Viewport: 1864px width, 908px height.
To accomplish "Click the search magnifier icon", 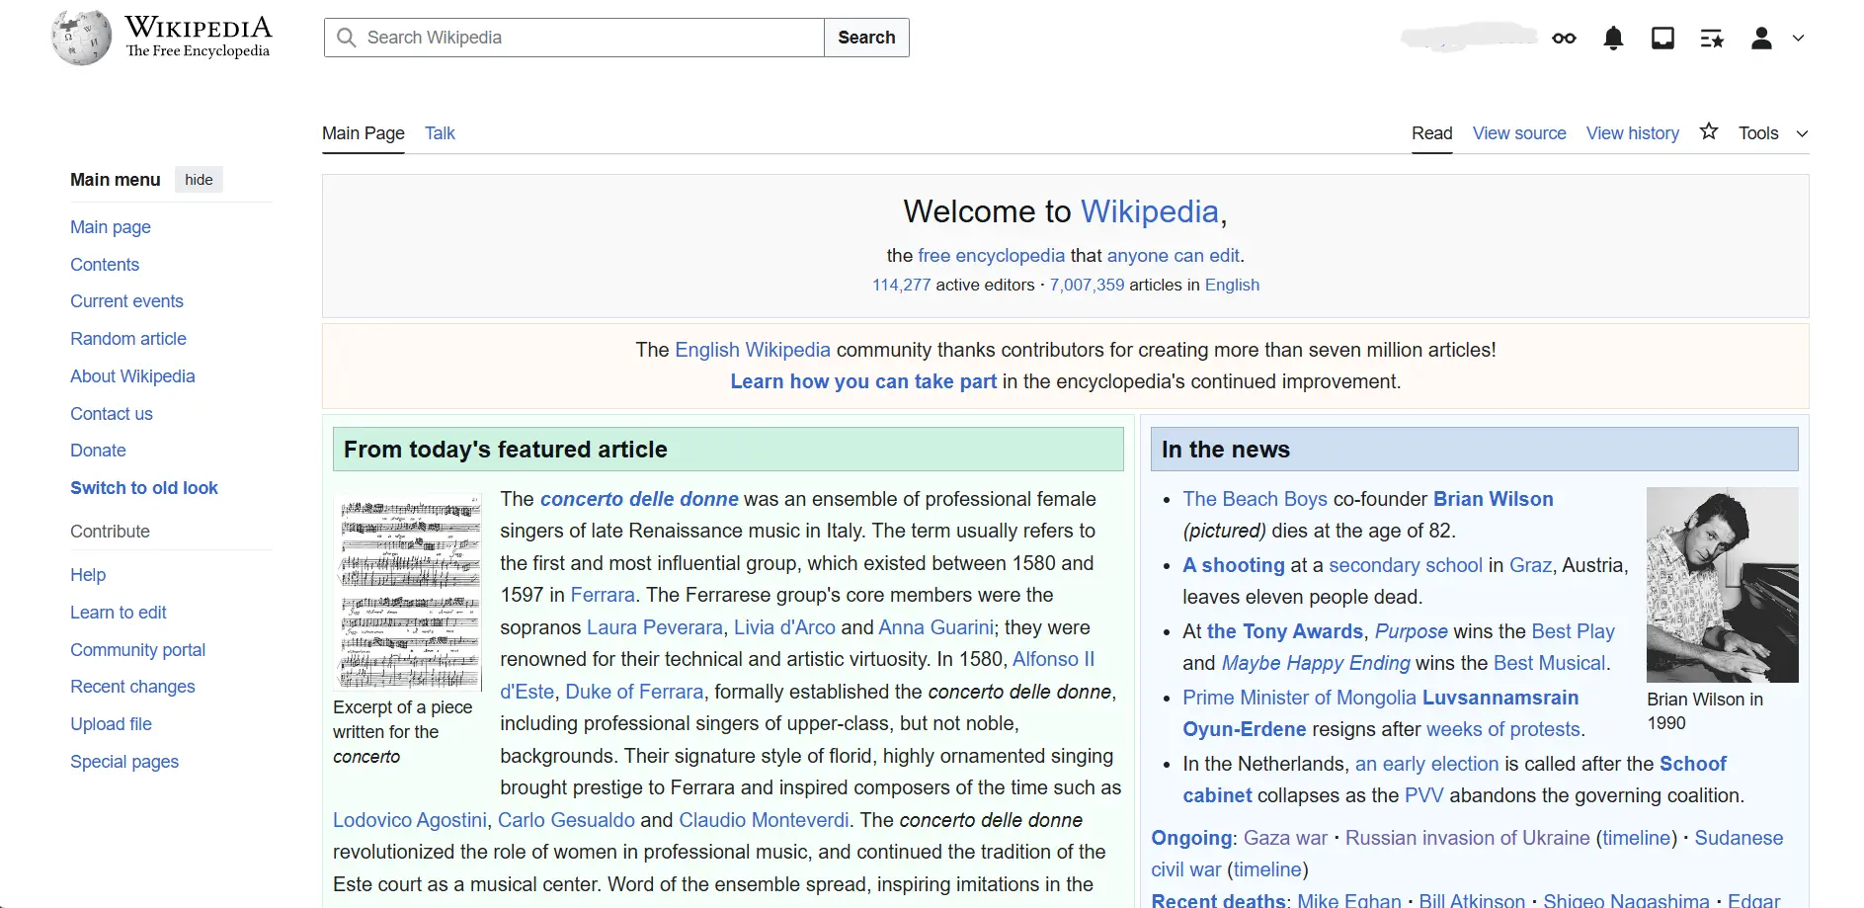I will [x=346, y=38].
